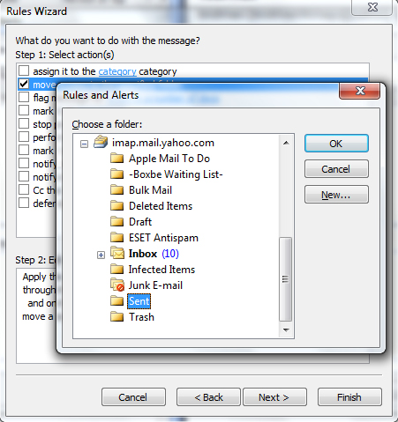This screenshot has width=398, height=422.
Task: Click the Junk E-mail folder icon
Action: 117,285
